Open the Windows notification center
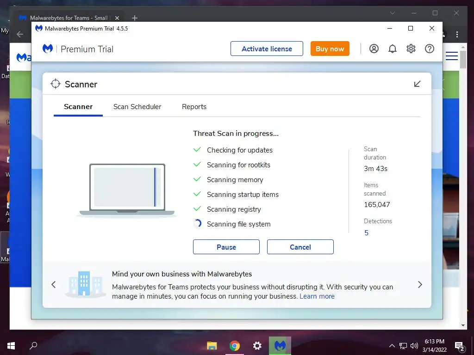This screenshot has height=355, width=474. (x=460, y=346)
